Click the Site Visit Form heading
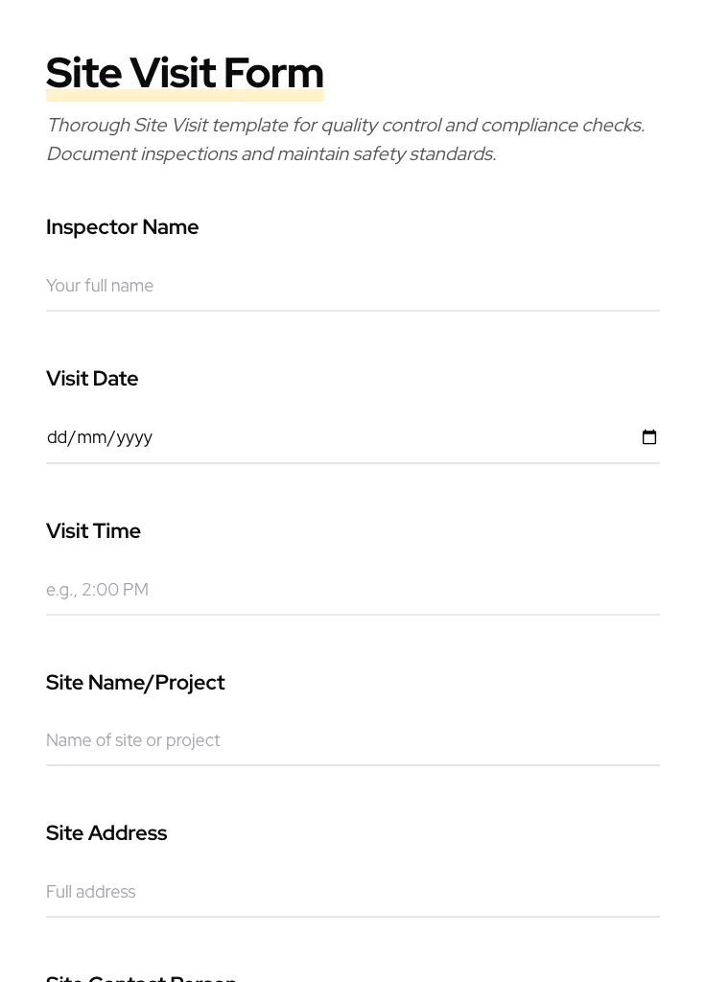Image resolution: width=706 pixels, height=982 pixels. point(184,72)
